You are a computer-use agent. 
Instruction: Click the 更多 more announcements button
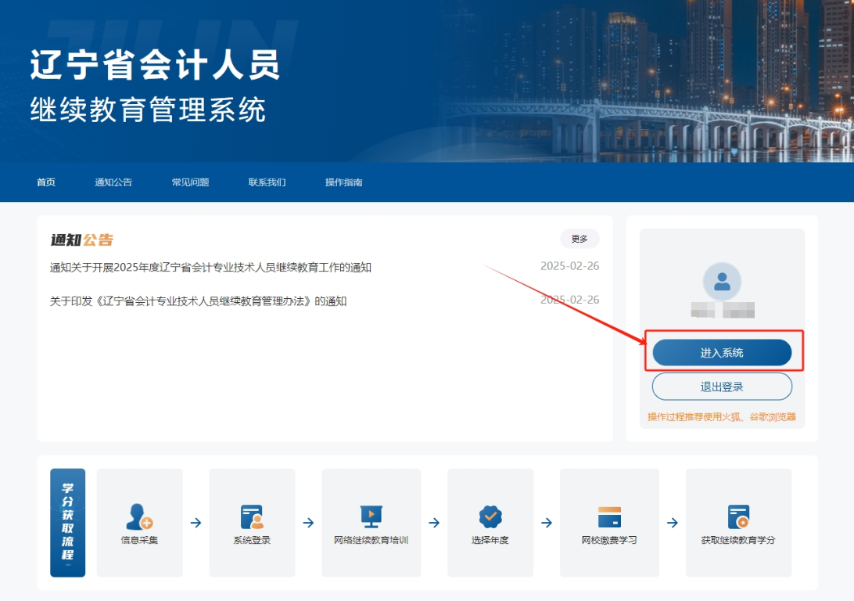[579, 239]
